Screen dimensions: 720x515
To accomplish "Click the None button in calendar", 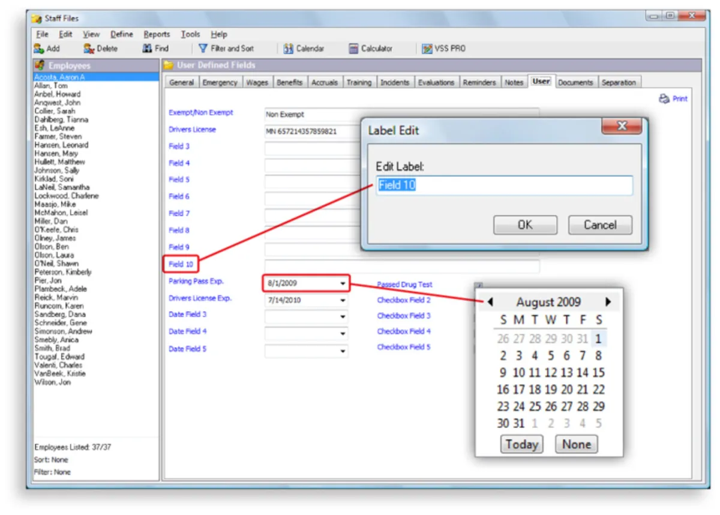I will click(577, 444).
